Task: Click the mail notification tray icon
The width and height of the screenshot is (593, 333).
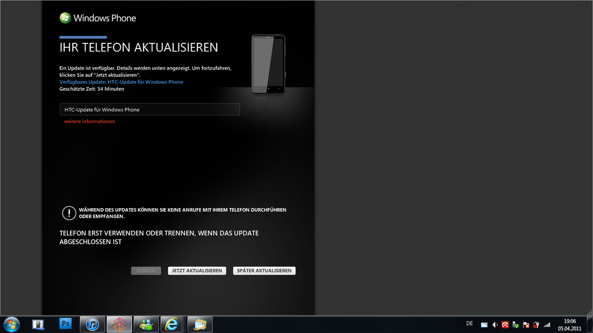Action: tap(484, 325)
